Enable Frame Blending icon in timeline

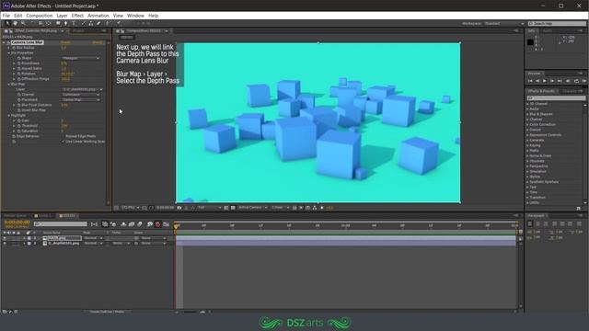(x=132, y=224)
